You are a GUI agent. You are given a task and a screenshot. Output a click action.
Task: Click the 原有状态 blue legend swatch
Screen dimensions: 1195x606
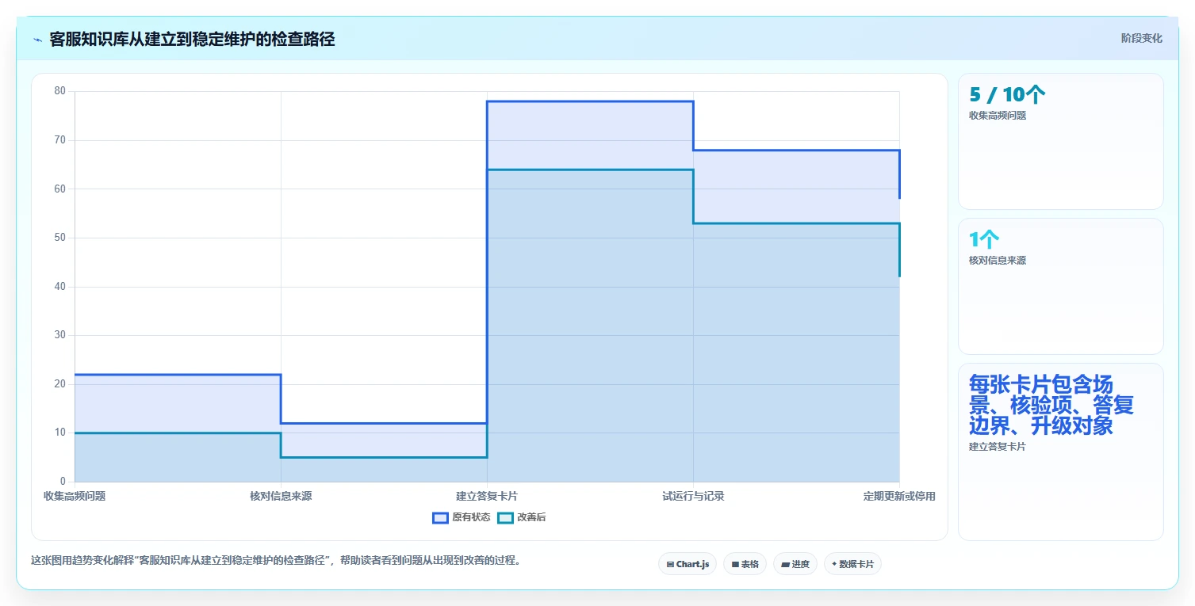point(440,517)
